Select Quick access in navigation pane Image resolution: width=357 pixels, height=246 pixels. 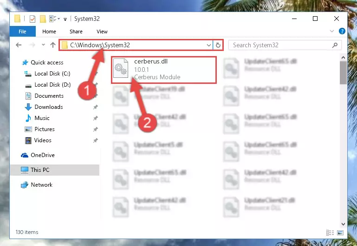47,63
